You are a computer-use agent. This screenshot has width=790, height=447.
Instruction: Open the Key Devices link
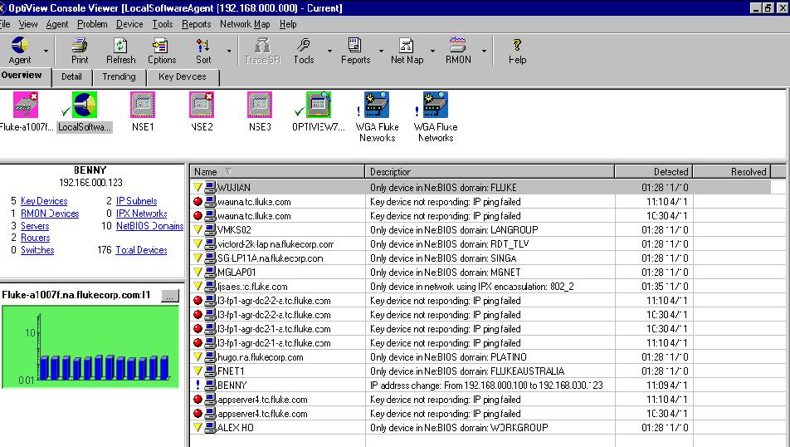pyautogui.click(x=44, y=201)
